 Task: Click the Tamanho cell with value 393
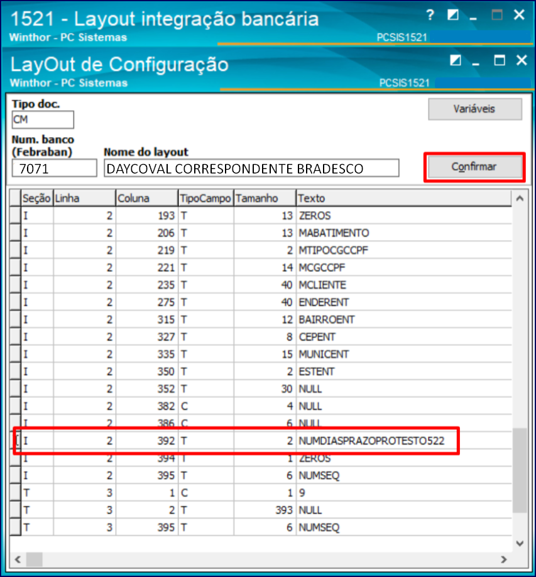[265, 510]
